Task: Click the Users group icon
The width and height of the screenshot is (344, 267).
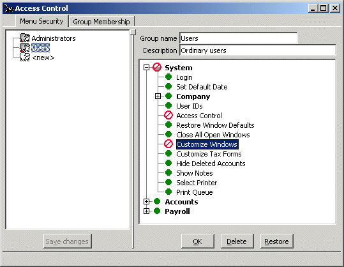Action: (x=24, y=47)
